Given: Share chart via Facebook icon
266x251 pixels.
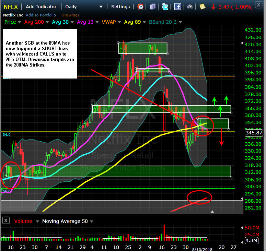Looking at the screenshot, I should pyautogui.click(x=177, y=7).
